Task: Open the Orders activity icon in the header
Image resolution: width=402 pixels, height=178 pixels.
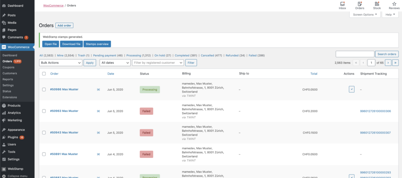Action: [x=360, y=4]
